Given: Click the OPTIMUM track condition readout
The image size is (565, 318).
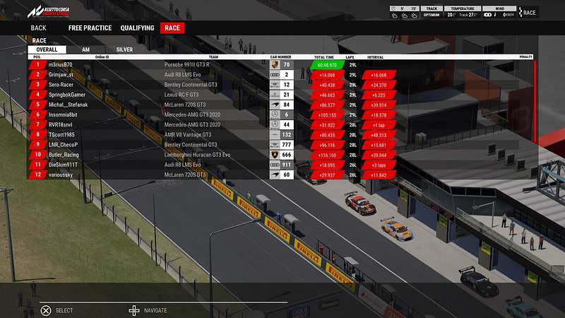Looking at the screenshot, I should [432, 15].
